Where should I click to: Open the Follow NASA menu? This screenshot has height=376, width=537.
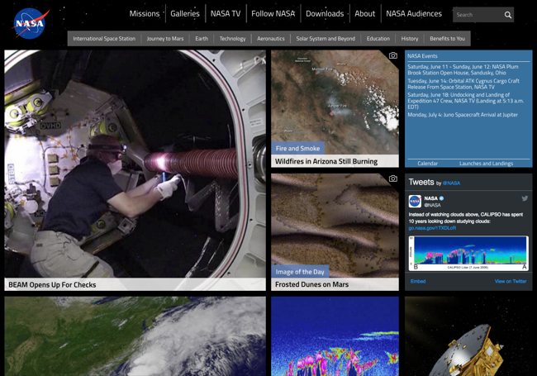pos(273,14)
